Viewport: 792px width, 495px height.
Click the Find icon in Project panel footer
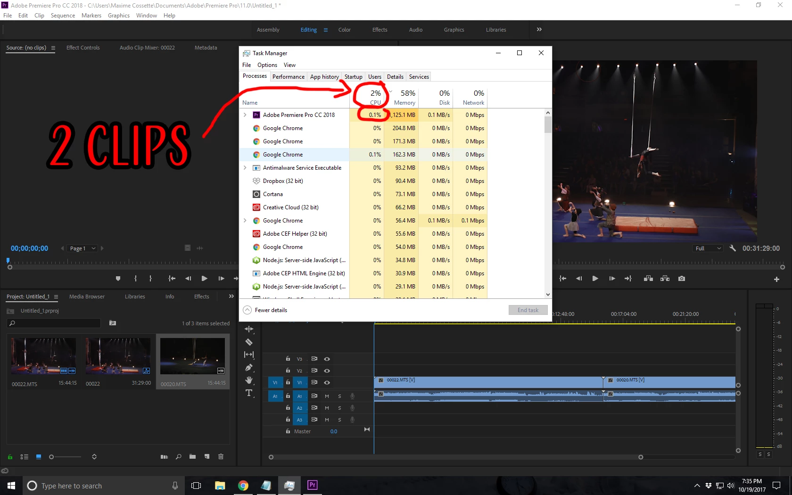point(178,456)
